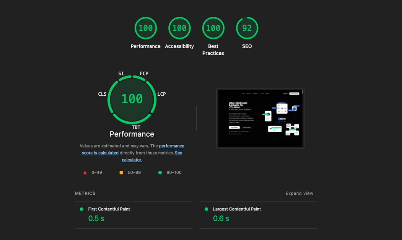Image resolution: width=402 pixels, height=240 pixels.
Task: Click the Accessibility score gauge
Action: pyautogui.click(x=179, y=28)
